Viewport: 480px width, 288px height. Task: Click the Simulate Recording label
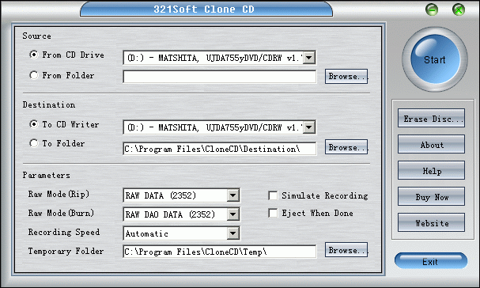(325, 195)
